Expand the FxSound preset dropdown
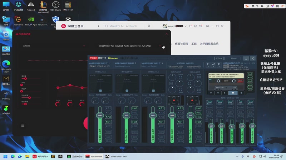 84,46
